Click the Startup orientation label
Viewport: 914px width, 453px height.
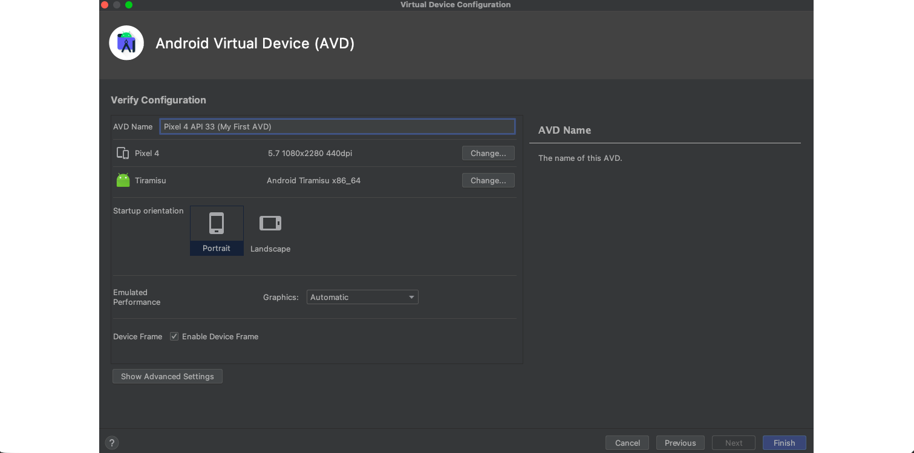pyautogui.click(x=148, y=210)
